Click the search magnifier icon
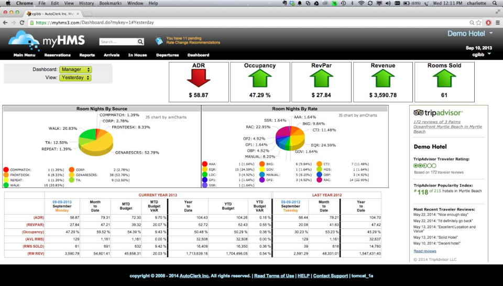 pos(140,42)
